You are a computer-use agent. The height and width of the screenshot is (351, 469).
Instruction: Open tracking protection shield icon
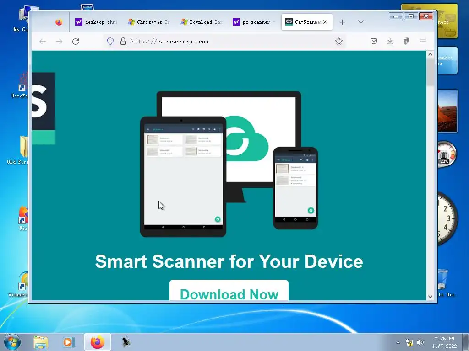pyautogui.click(x=110, y=41)
